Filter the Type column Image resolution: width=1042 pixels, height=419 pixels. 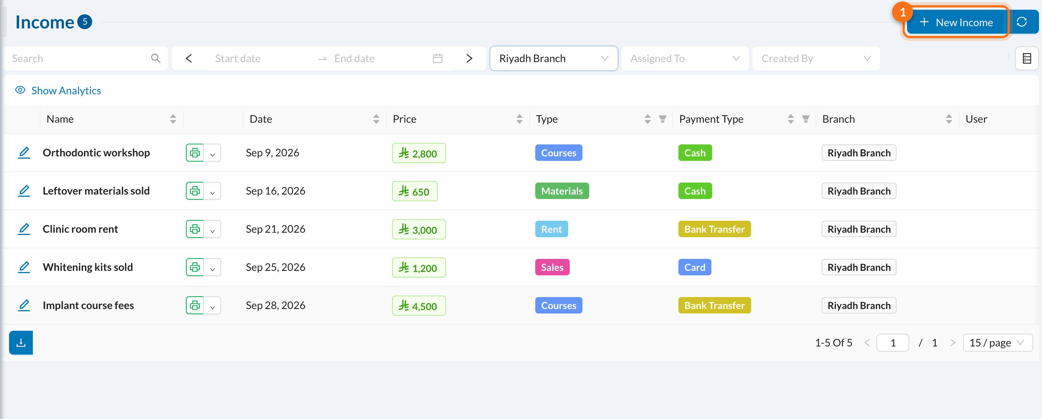pos(662,119)
